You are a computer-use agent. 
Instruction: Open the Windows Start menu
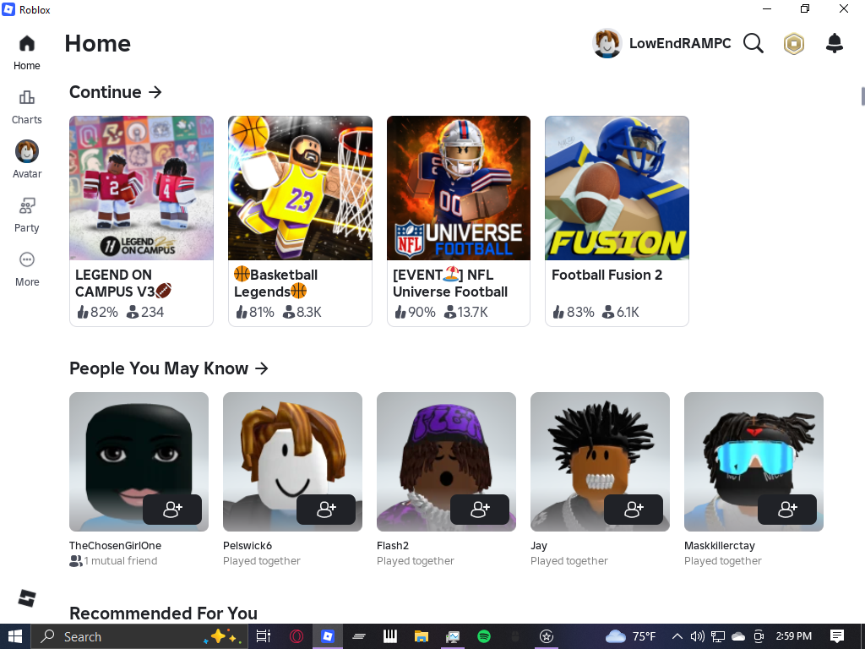[15, 636]
